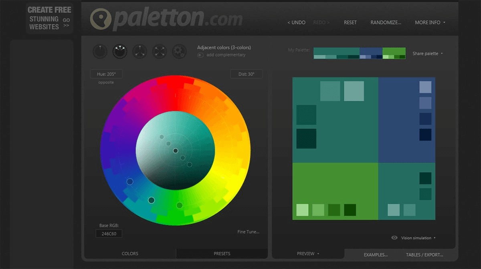Screen dimensions: 481x269
Task: Switch to the Presets tab
Action: pos(222,253)
